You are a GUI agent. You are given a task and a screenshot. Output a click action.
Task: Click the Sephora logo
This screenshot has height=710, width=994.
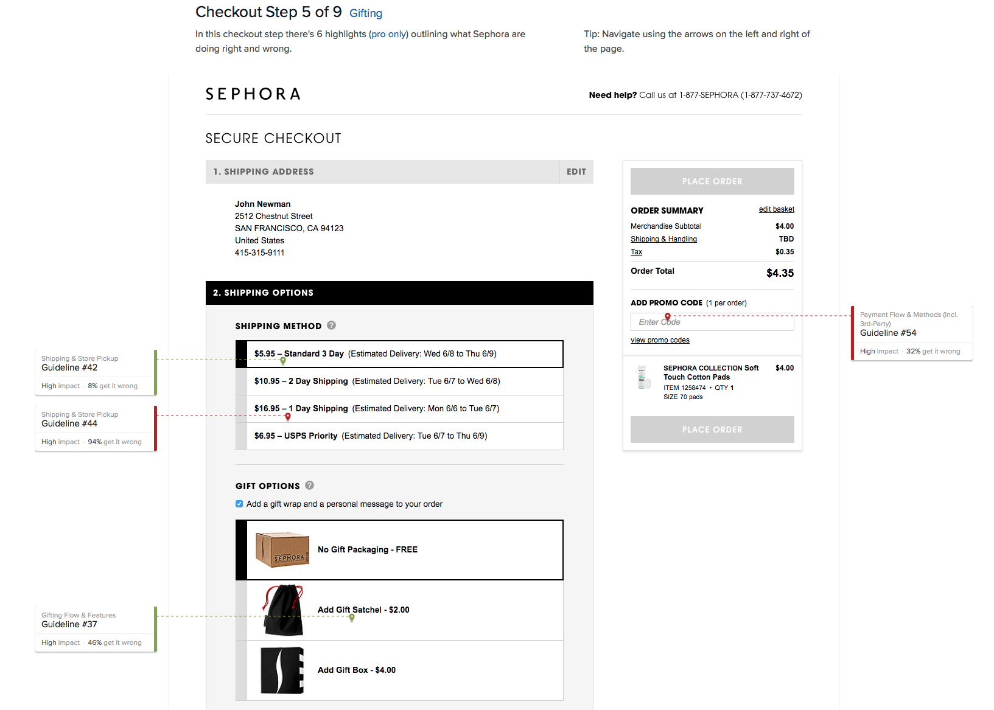[253, 94]
